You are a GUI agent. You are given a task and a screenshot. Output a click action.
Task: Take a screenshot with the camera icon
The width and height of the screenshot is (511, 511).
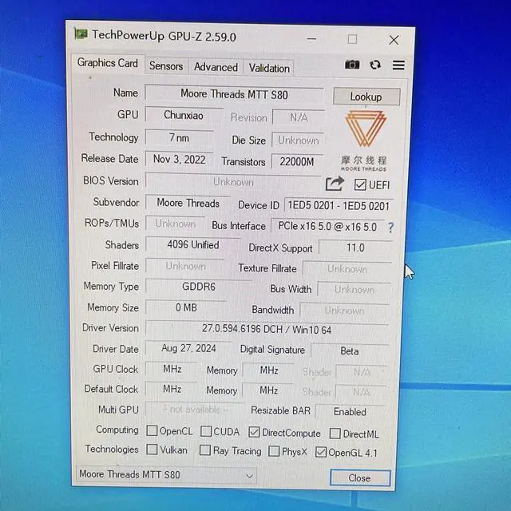pyautogui.click(x=352, y=65)
